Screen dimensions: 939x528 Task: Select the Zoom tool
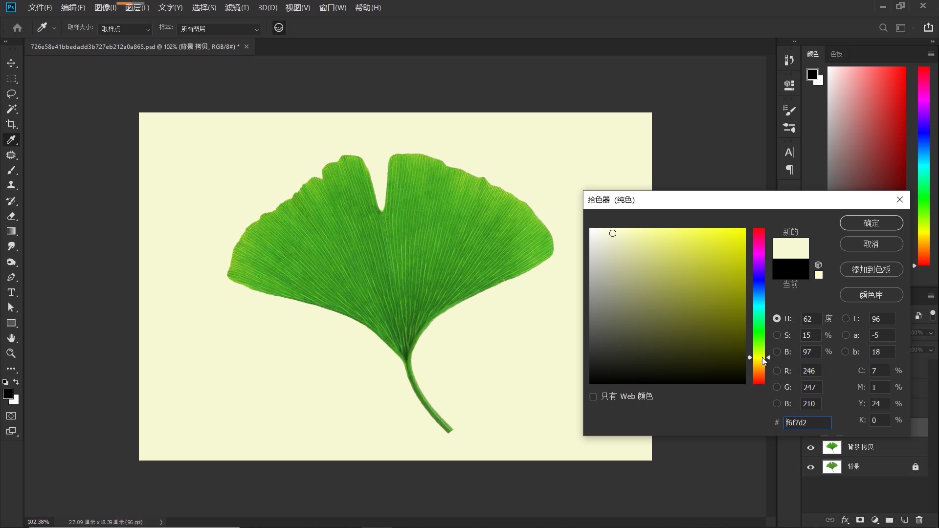(11, 353)
